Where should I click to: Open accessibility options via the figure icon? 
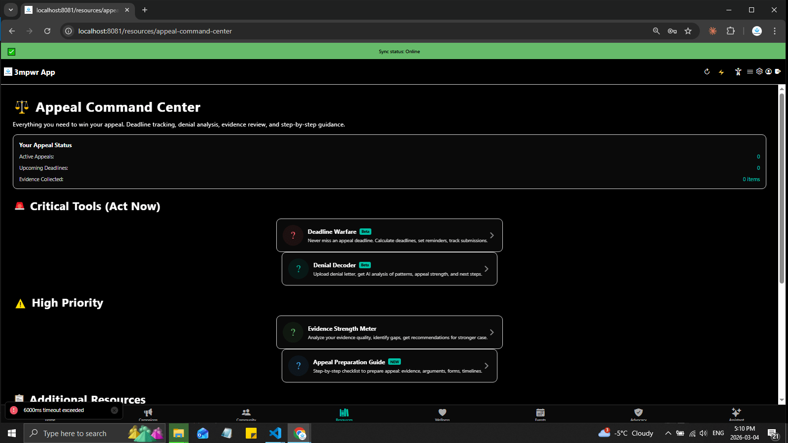[738, 72]
